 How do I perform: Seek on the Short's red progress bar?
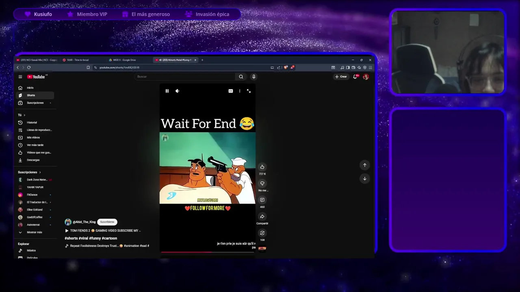coord(207,252)
